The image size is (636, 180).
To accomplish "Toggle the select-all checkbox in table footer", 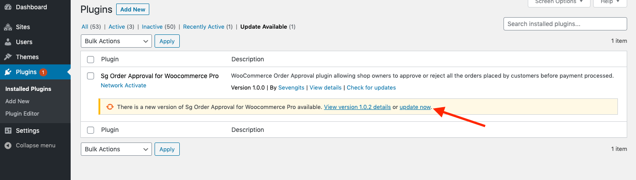I will pos(91,130).
